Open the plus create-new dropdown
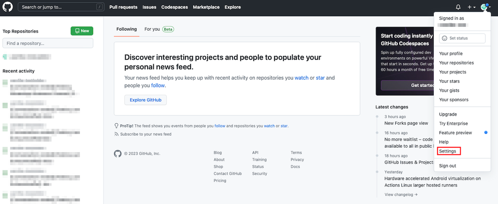 click(x=471, y=7)
